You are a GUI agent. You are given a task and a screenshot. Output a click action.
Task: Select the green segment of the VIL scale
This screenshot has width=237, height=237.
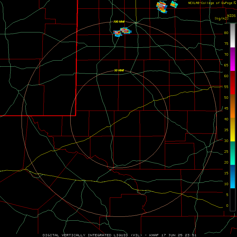[x=233, y=153]
